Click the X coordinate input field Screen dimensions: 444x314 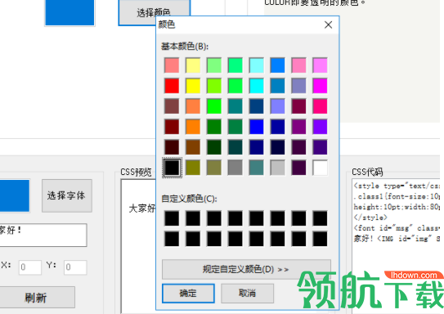pyautogui.click(x=30, y=267)
